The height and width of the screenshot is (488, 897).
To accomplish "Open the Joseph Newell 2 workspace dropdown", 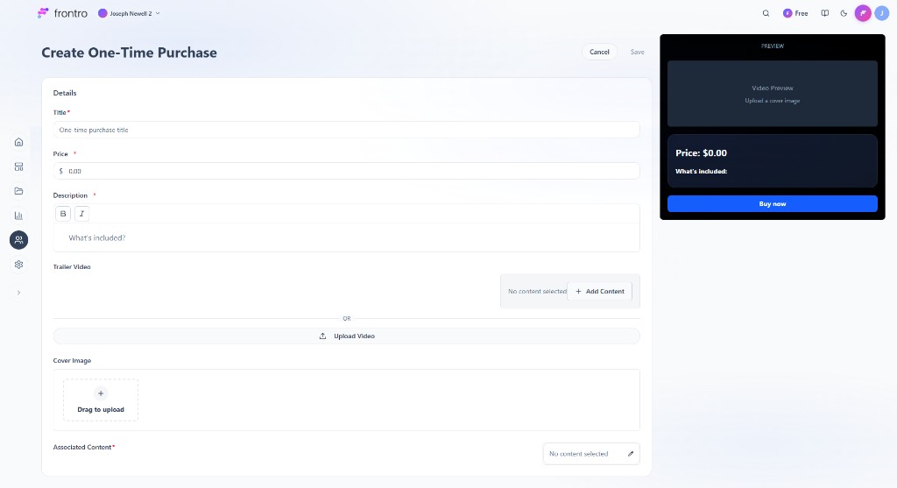I will tap(129, 13).
